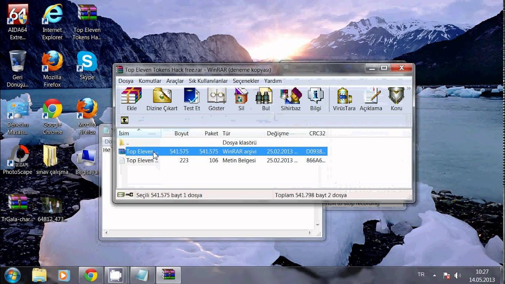The image size is (505, 284).
Task: Open the Seçenekler menu
Action: pos(246,81)
